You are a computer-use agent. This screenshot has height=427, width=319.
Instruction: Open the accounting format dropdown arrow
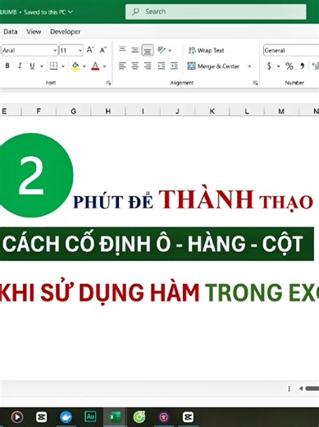(x=279, y=67)
